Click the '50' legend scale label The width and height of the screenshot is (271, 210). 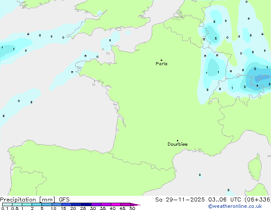pos(132,208)
